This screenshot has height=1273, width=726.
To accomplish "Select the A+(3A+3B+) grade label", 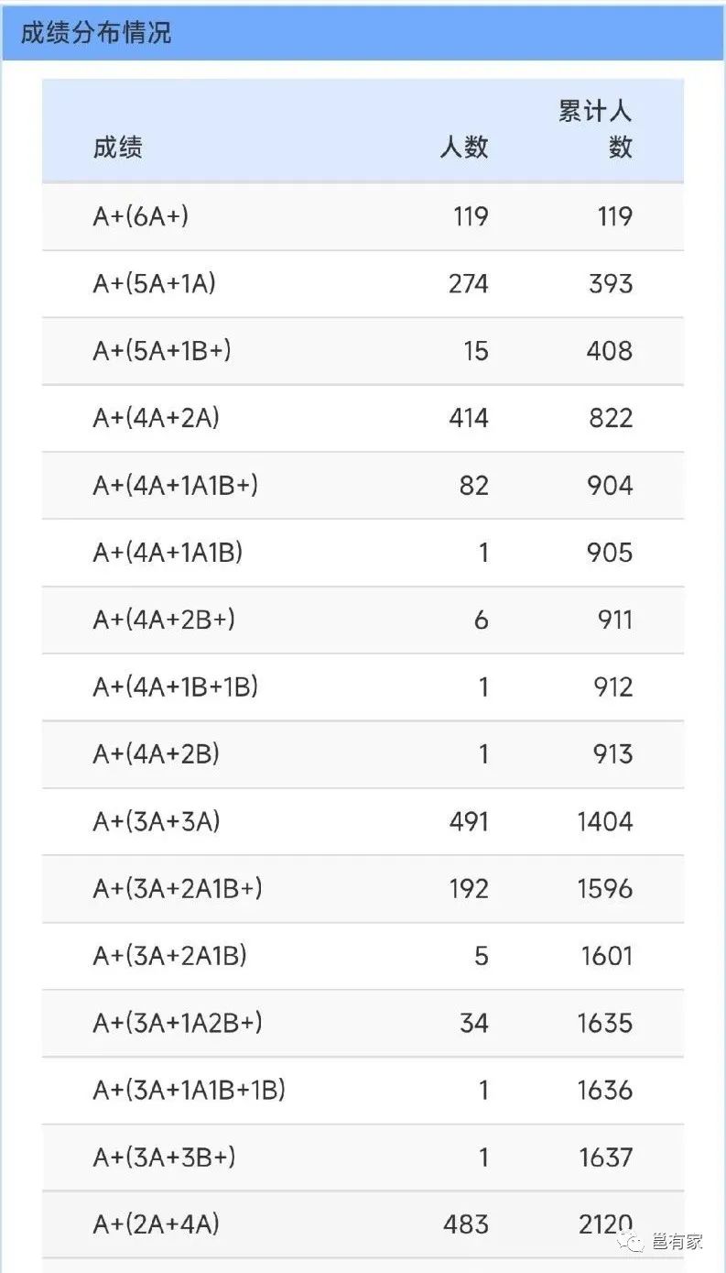I will point(164,1158).
